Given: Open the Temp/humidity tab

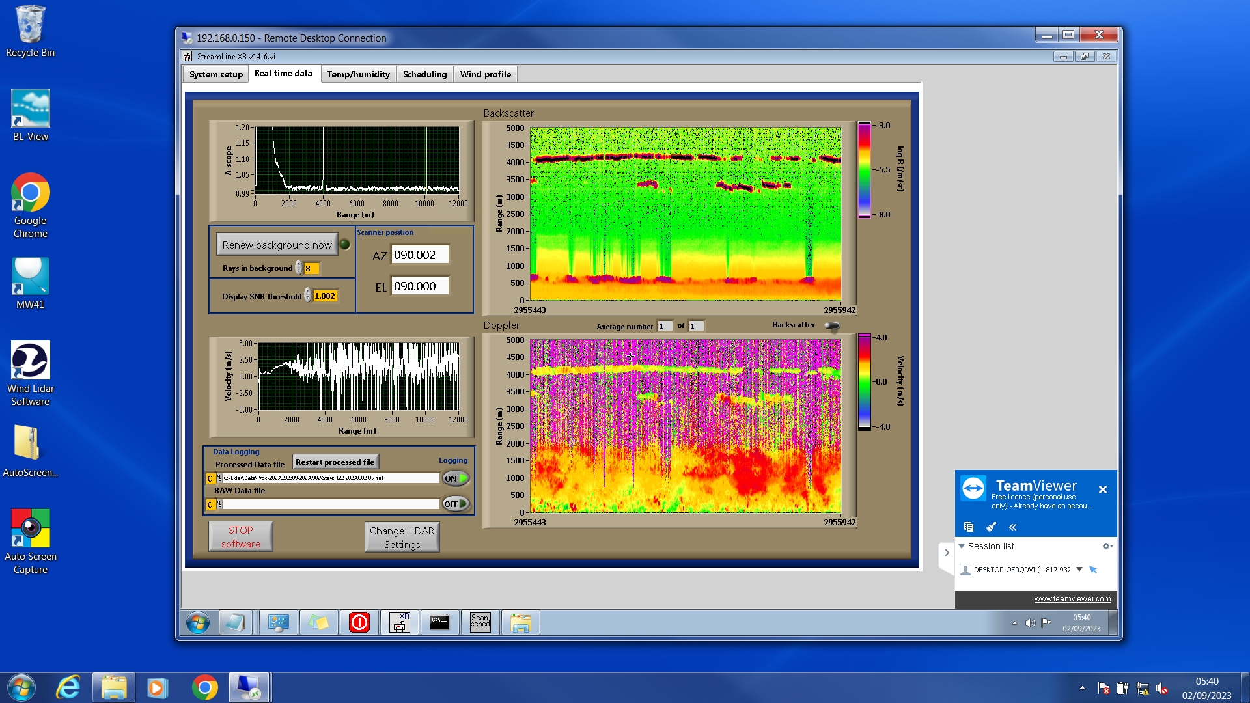Looking at the screenshot, I should coord(358,74).
